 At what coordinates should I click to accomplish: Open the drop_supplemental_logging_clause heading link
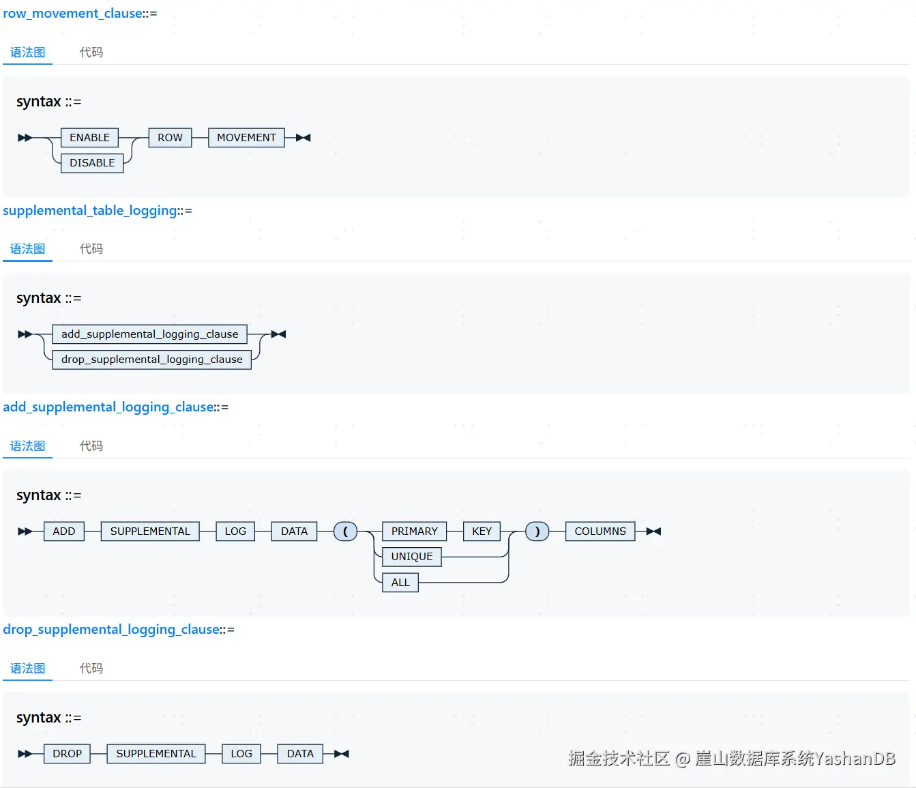[111, 630]
